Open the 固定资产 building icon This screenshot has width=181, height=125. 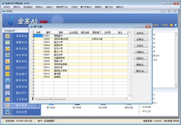[x=8, y=93]
